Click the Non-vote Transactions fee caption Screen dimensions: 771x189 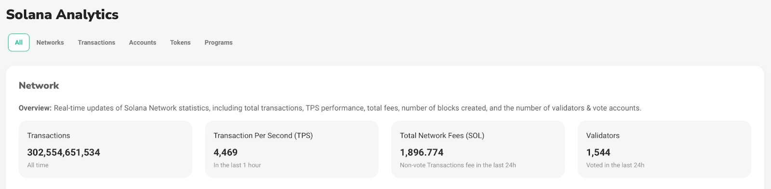click(458, 165)
